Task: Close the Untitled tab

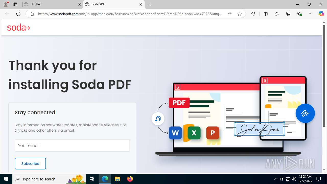Action: (79, 4)
